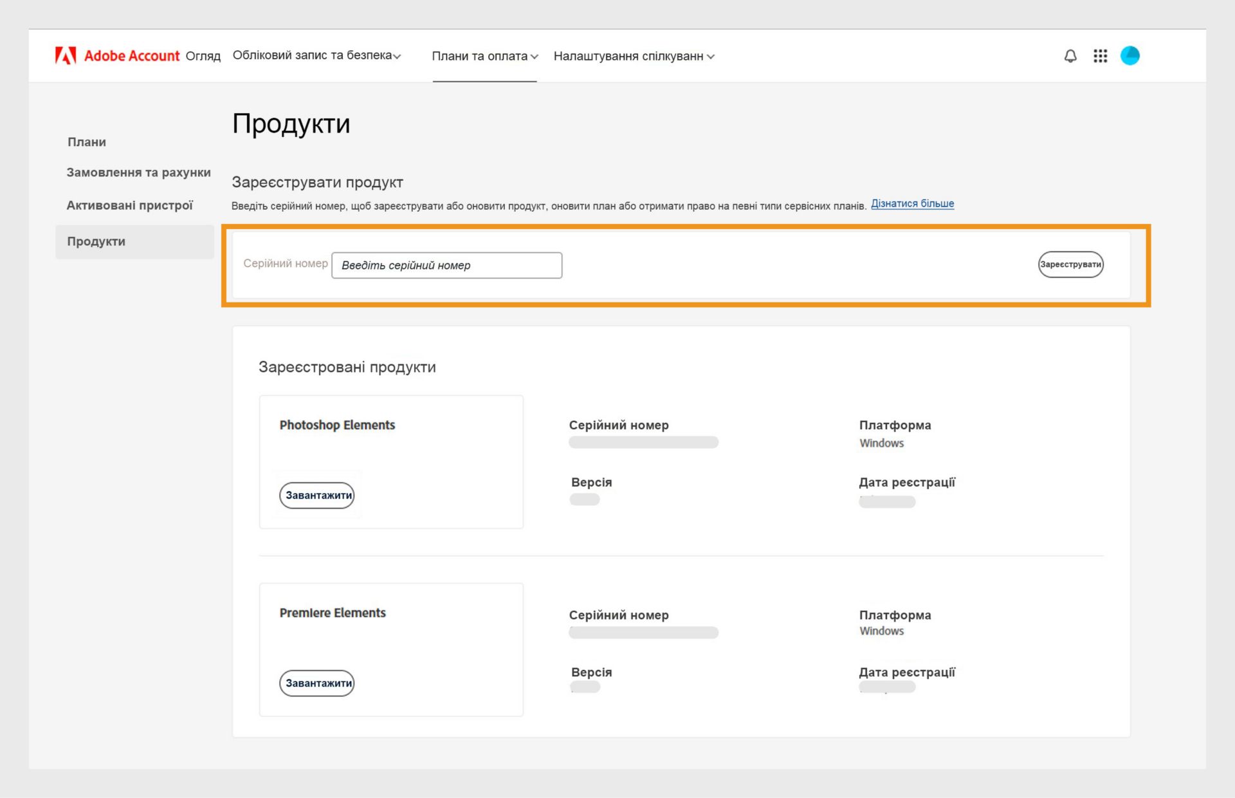Download Premiere Elements via Завантажити

[x=317, y=683]
